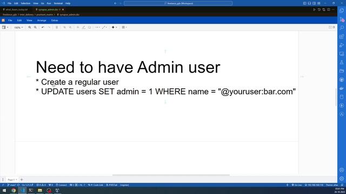Open the draw.io Arrange menu
The width and height of the screenshot is (346, 194).
click(x=42, y=20)
